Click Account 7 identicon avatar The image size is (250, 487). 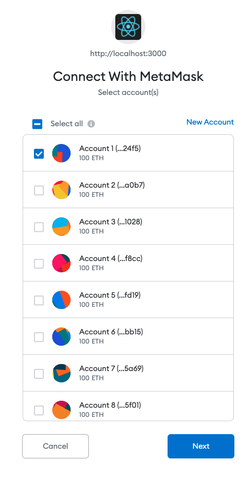point(61,373)
